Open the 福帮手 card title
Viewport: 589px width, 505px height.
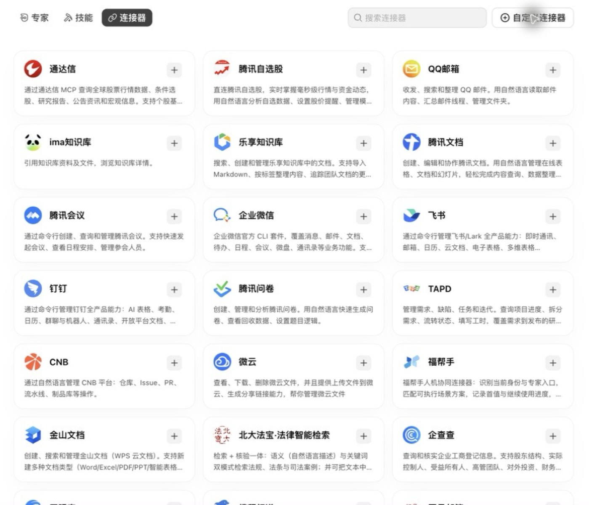click(x=441, y=362)
